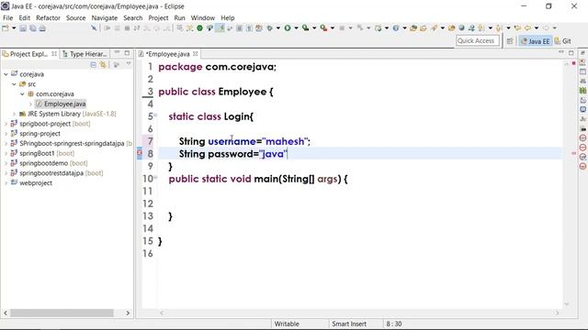Open the Search menu
588x330 pixels.
click(x=132, y=18)
